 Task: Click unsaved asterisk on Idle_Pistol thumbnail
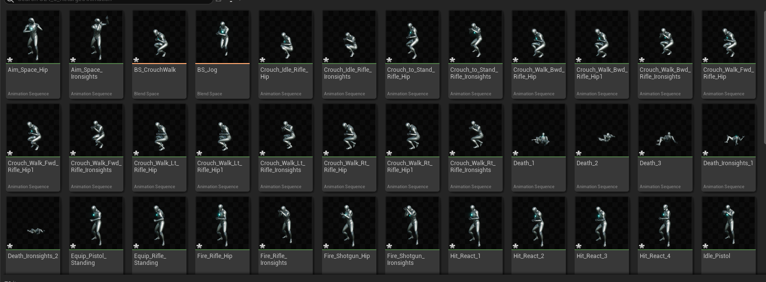coord(705,246)
